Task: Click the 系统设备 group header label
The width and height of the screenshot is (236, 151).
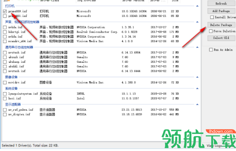Action: [11, 88]
